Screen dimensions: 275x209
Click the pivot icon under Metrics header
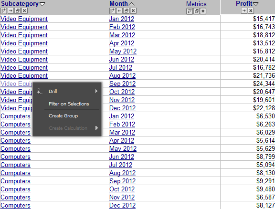(x=190, y=11)
